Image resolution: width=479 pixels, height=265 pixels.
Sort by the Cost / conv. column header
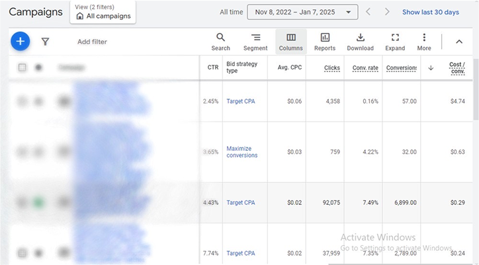click(457, 67)
